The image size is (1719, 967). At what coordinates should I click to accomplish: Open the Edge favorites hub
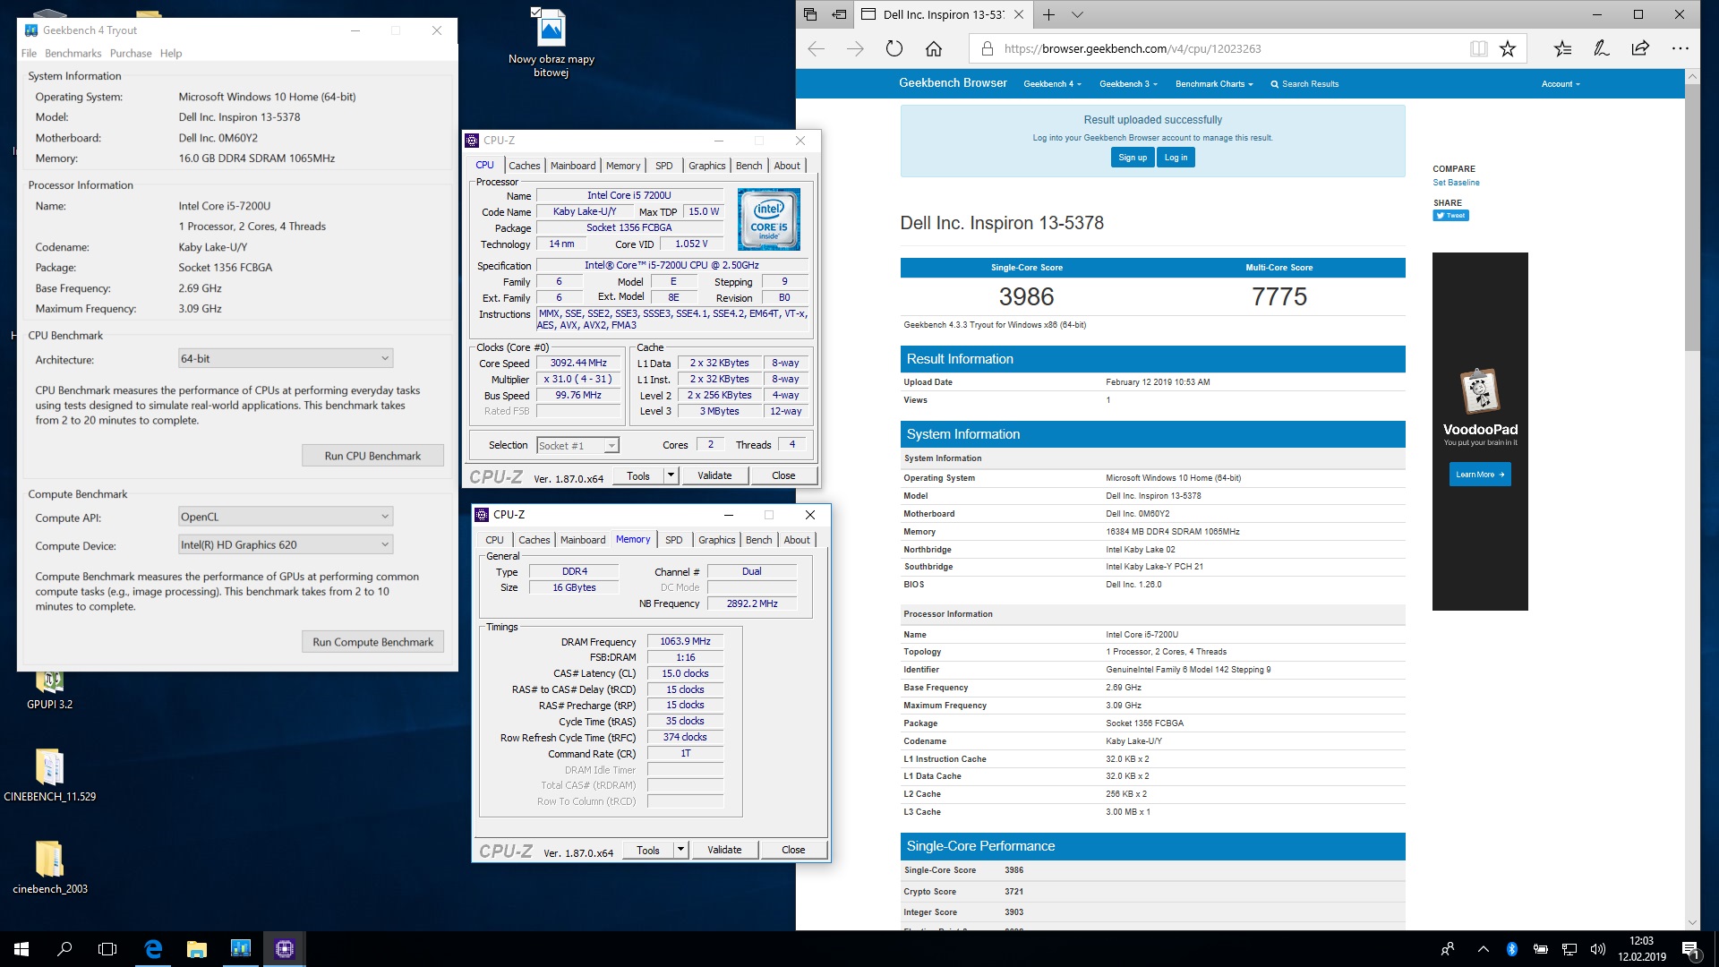coord(1562,48)
